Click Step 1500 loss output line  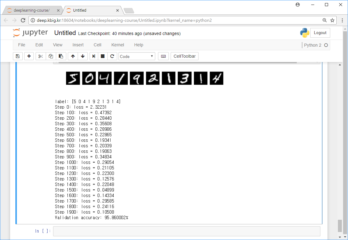tap(85, 190)
